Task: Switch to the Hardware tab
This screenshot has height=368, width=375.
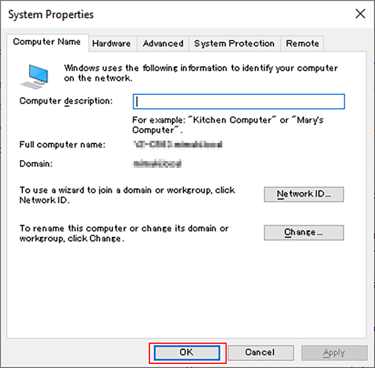Action: click(x=112, y=44)
